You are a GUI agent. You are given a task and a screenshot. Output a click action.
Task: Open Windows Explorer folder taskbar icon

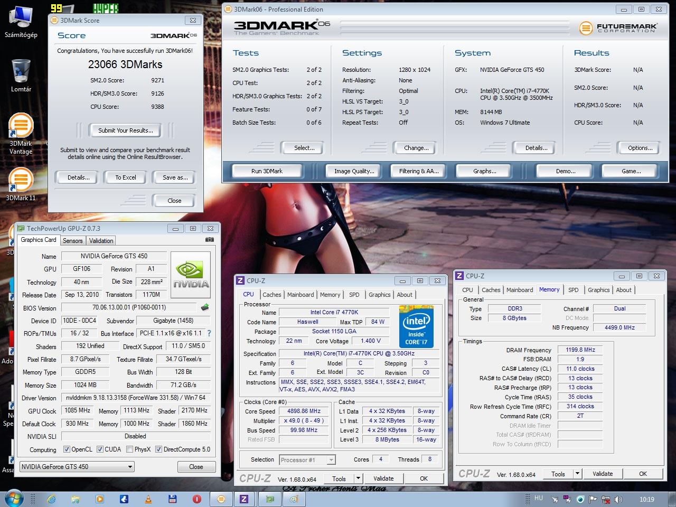coord(76,499)
